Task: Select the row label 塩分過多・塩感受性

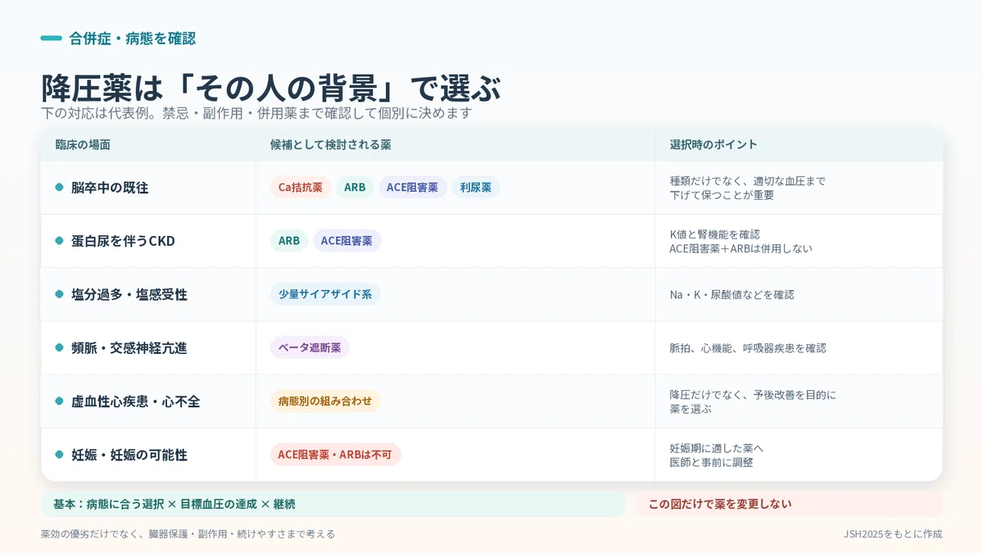Action: click(129, 294)
